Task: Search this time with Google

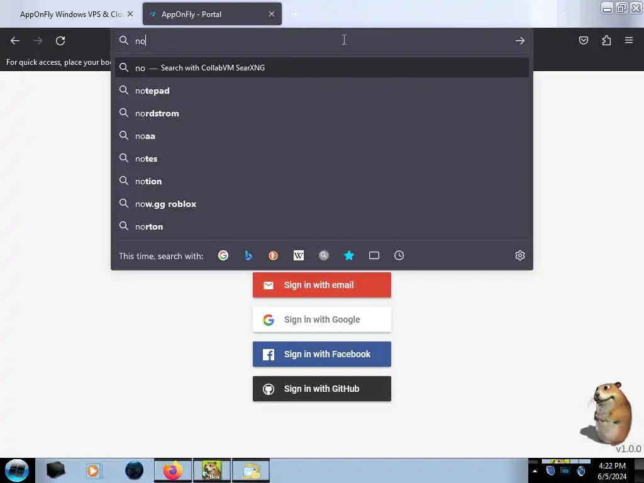Action: coord(223,255)
